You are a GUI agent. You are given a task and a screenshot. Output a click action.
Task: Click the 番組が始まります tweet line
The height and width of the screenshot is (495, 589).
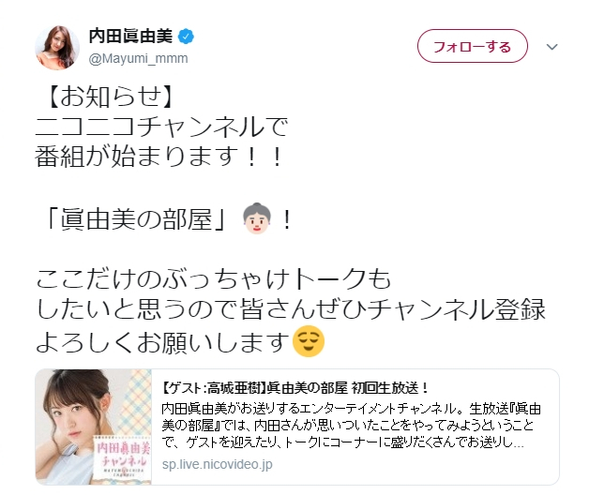click(x=159, y=157)
